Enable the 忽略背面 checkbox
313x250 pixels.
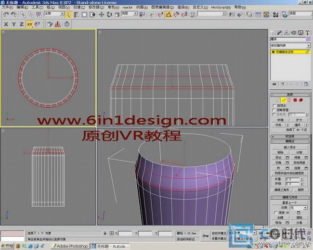274,110
